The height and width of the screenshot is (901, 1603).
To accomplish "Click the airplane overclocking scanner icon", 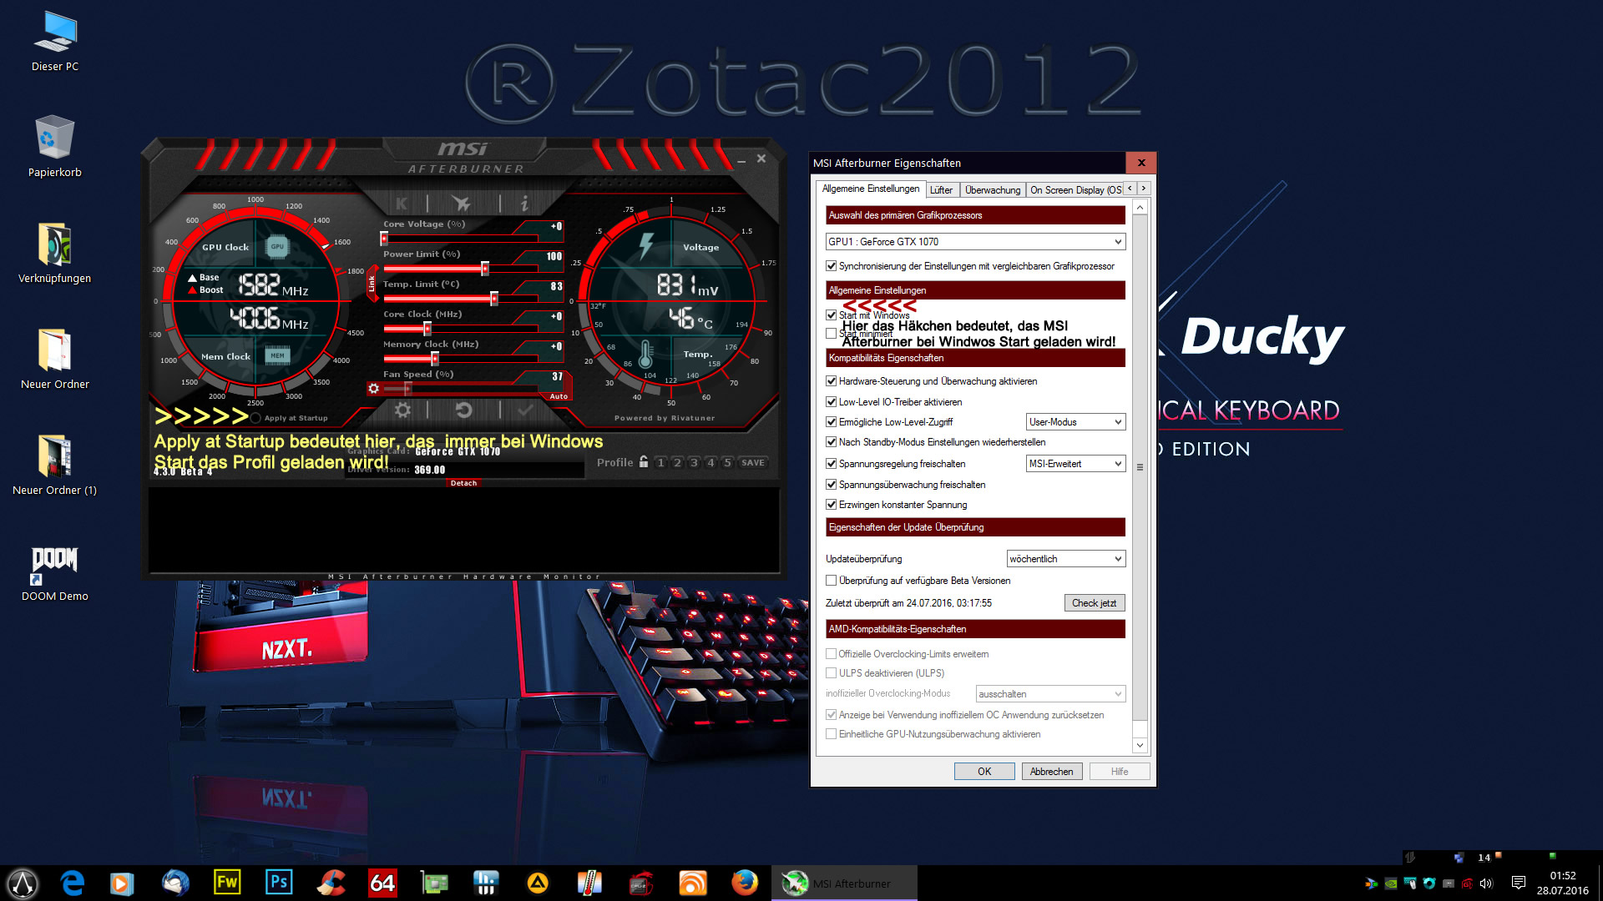I will click(461, 203).
